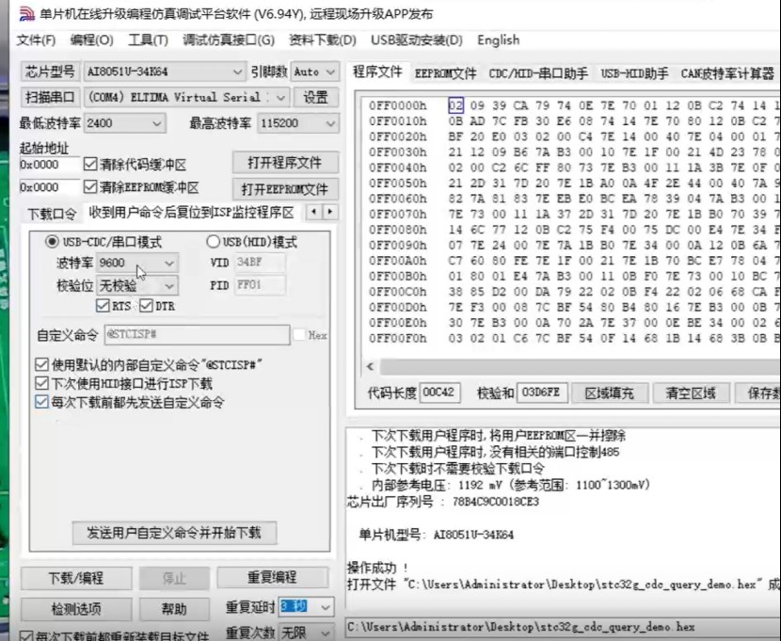Click the 帮助 button

point(174,608)
